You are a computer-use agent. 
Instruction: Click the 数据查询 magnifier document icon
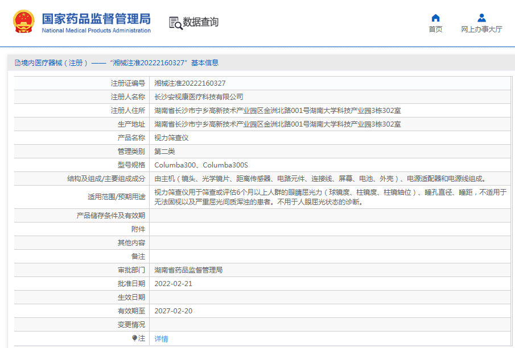(175, 23)
